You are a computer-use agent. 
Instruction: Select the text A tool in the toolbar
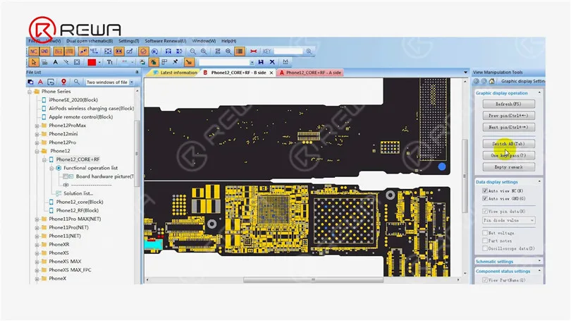point(56,62)
